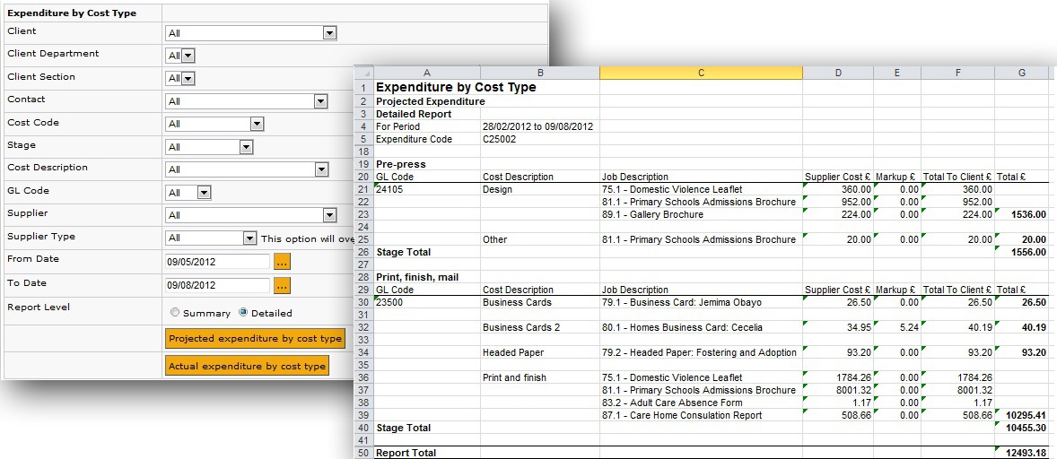
Task: Click markup value '5.24' cell
Action: [897, 328]
